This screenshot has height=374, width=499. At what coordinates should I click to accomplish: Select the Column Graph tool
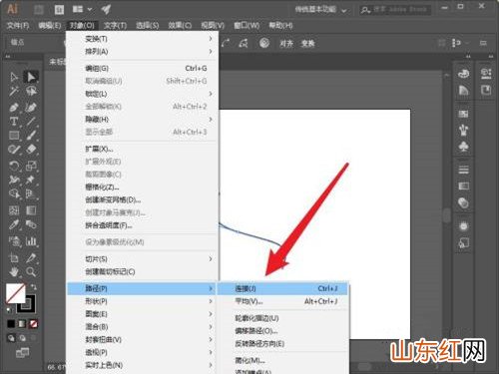coord(31,240)
